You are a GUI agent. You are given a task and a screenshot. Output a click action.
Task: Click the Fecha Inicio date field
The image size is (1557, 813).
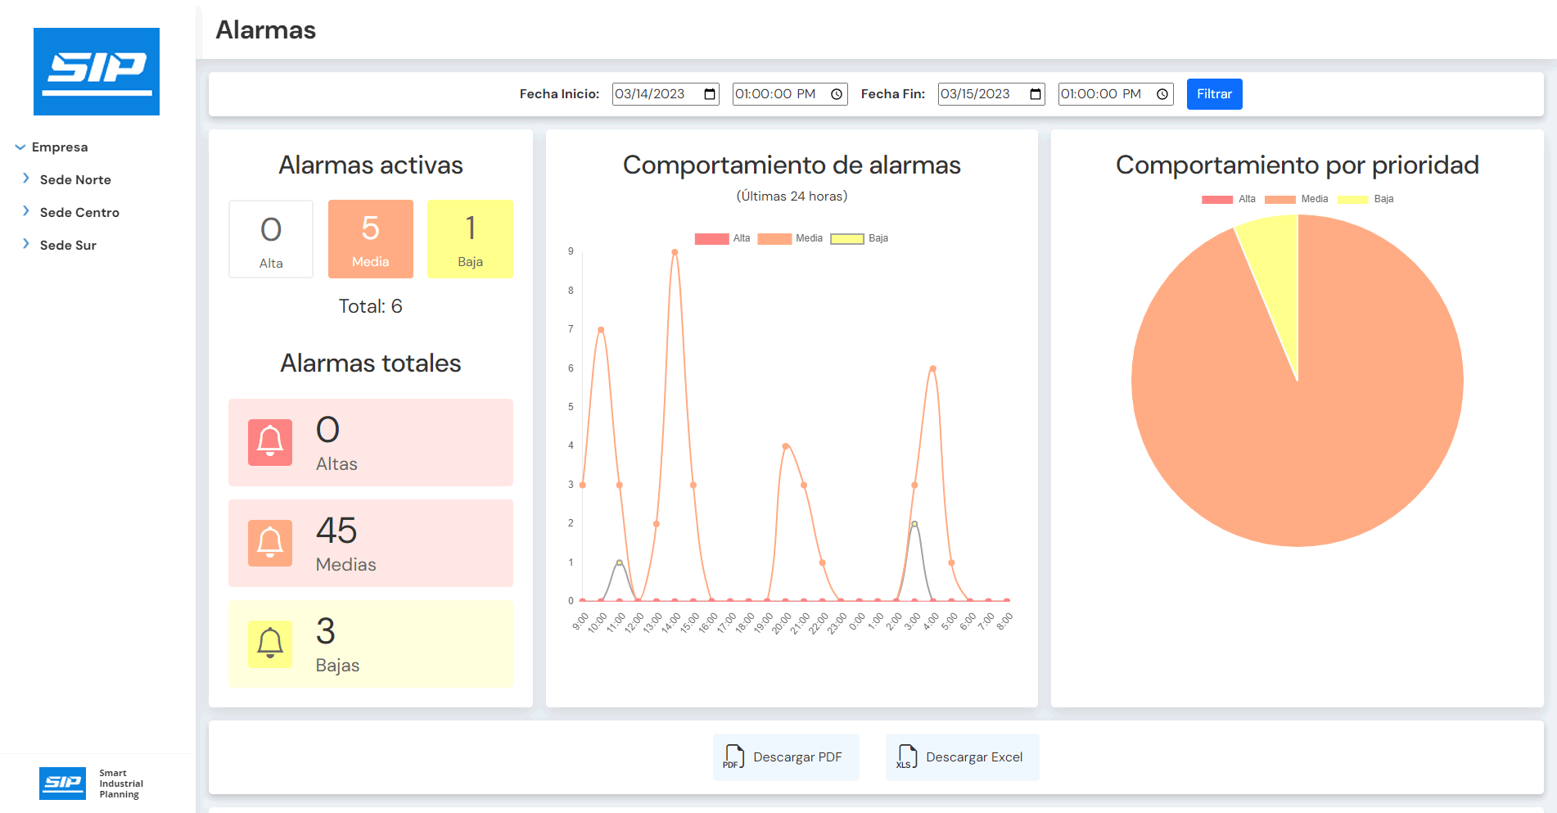[655, 94]
